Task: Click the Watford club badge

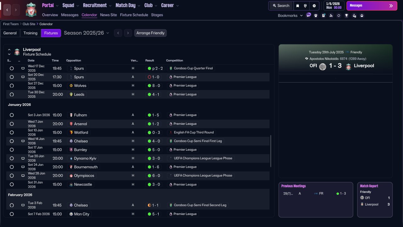Action: click(71, 132)
